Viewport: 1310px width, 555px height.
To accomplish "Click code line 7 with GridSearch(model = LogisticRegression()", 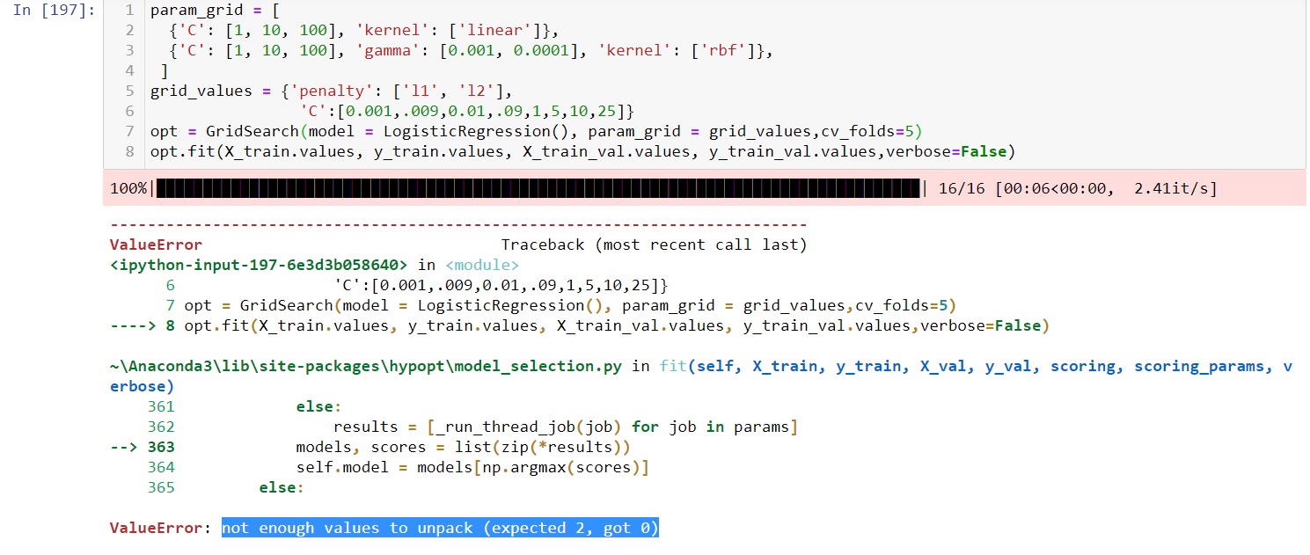I will [536, 131].
